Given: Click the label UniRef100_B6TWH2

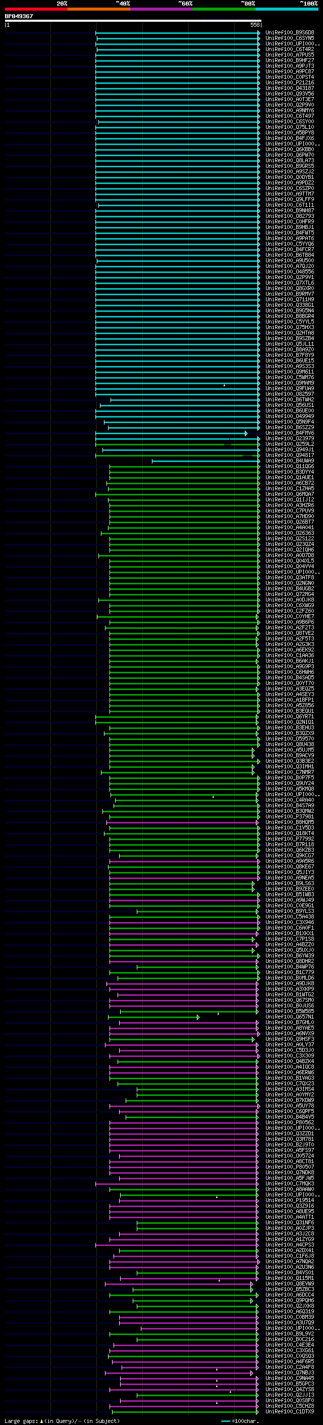Looking at the screenshot, I should point(290,399).
